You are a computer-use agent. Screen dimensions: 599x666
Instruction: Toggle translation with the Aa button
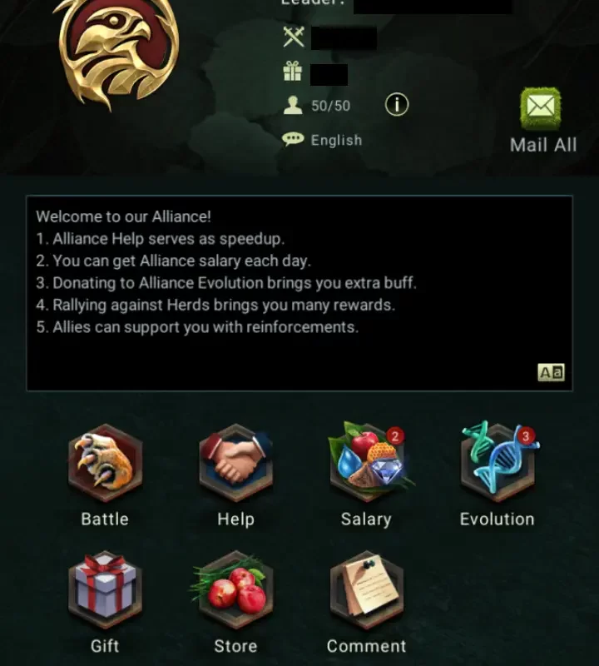pos(551,372)
